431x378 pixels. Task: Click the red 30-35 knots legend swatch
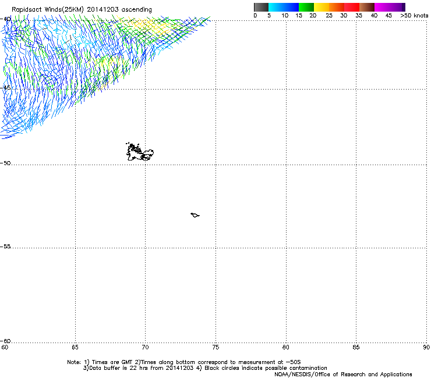click(x=352, y=7)
